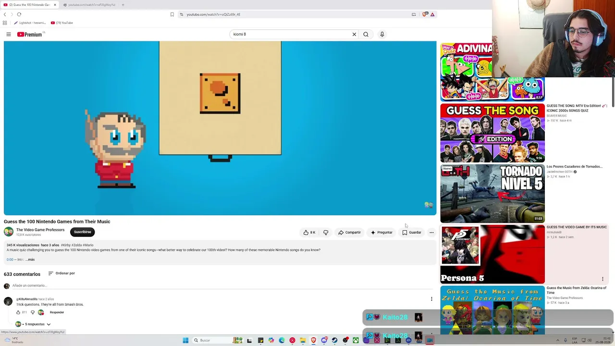Click the channel avatar under the video
Screen dimensions: 615x346
tap(9, 232)
